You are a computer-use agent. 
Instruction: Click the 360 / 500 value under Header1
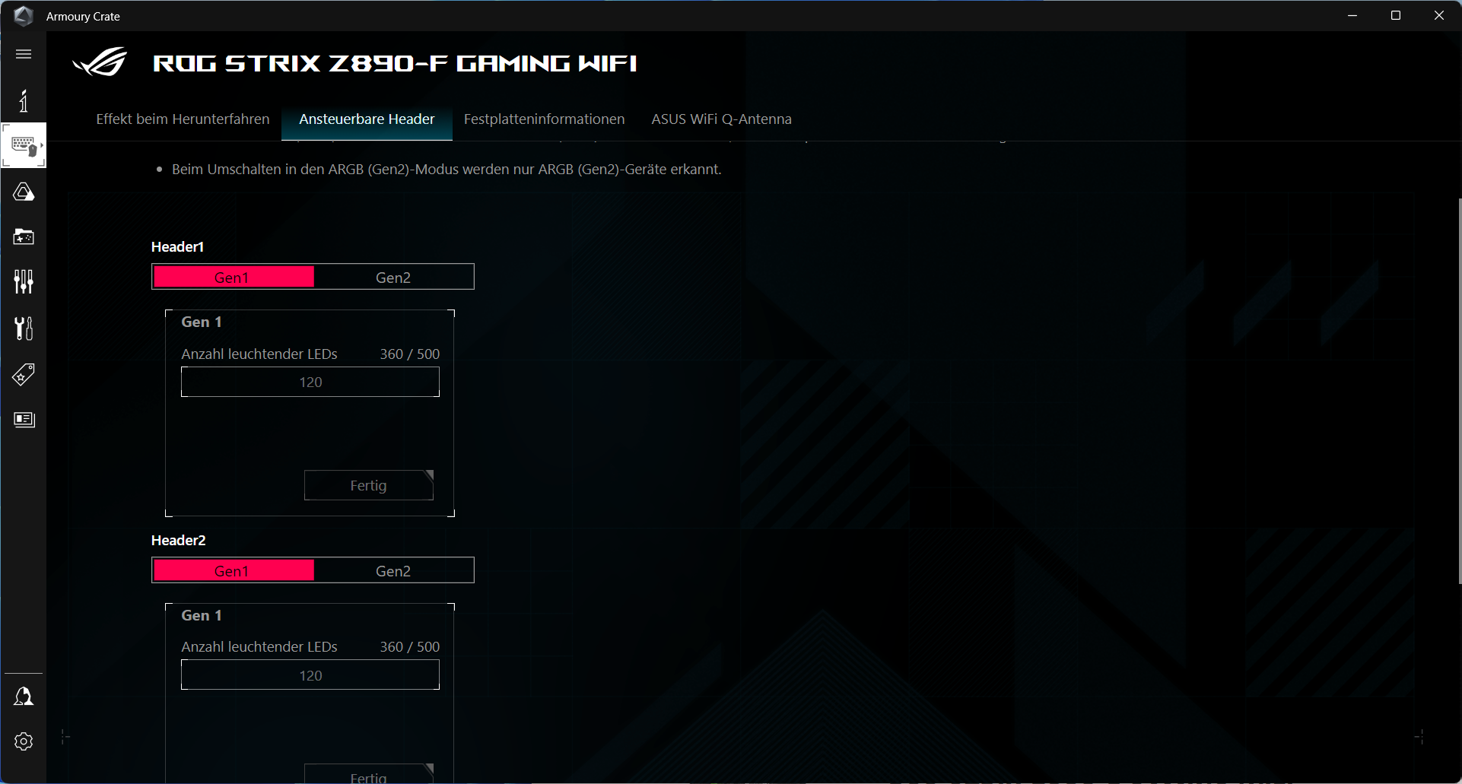click(x=410, y=354)
